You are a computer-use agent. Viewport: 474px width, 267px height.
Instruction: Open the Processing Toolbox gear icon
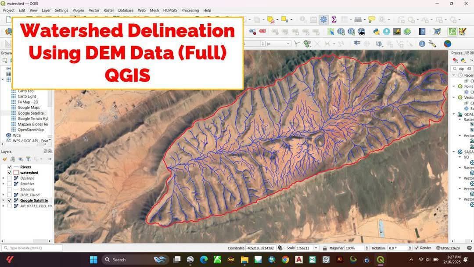(x=323, y=20)
